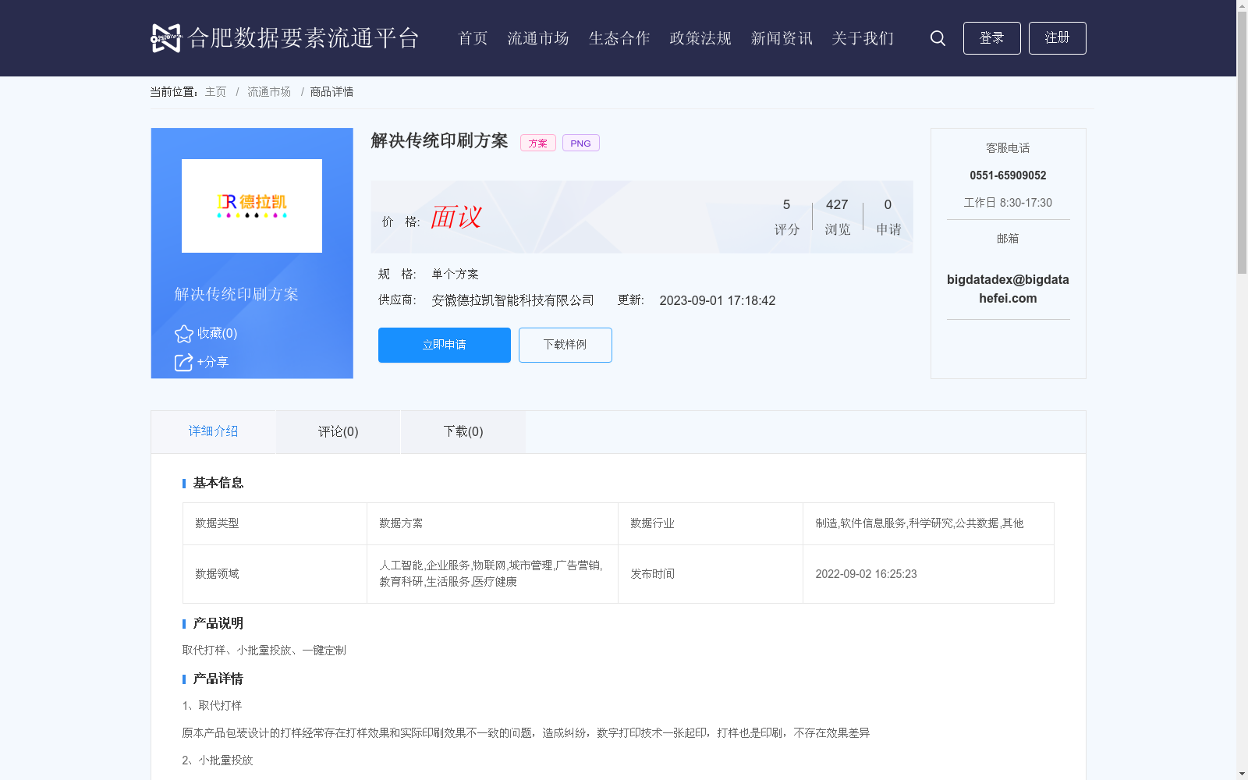Click the scrollbar down arrow

tap(1242, 774)
